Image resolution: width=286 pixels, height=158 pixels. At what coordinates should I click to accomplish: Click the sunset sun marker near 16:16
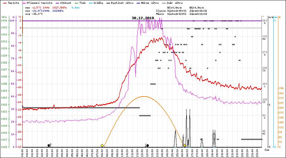[x=185, y=145]
